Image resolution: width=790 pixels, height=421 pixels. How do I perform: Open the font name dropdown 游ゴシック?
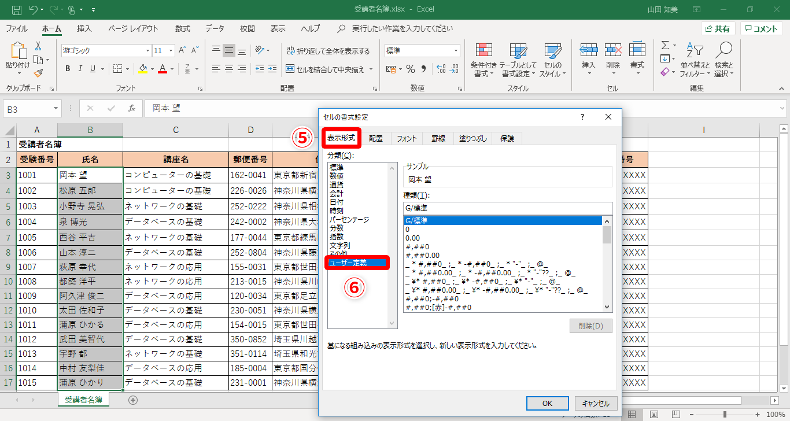coord(147,50)
